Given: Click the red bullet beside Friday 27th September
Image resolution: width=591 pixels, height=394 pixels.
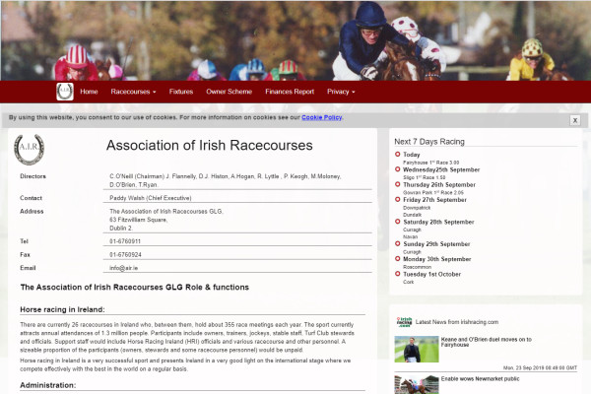Looking at the screenshot, I should point(397,199).
